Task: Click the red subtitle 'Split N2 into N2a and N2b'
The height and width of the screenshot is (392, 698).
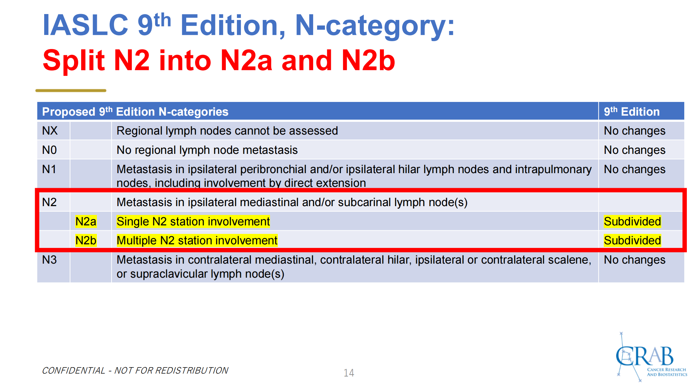Action: pos(219,60)
